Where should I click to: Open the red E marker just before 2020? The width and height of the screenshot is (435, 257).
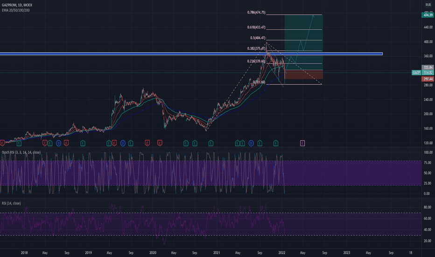[x=147, y=143]
